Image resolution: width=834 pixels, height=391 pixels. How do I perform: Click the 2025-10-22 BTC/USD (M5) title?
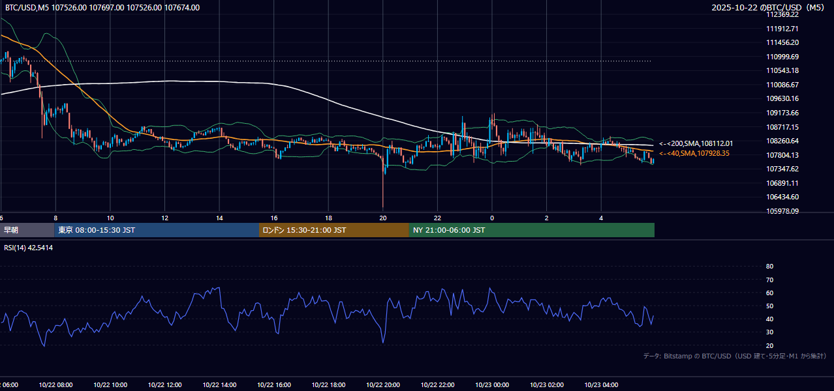(x=769, y=8)
